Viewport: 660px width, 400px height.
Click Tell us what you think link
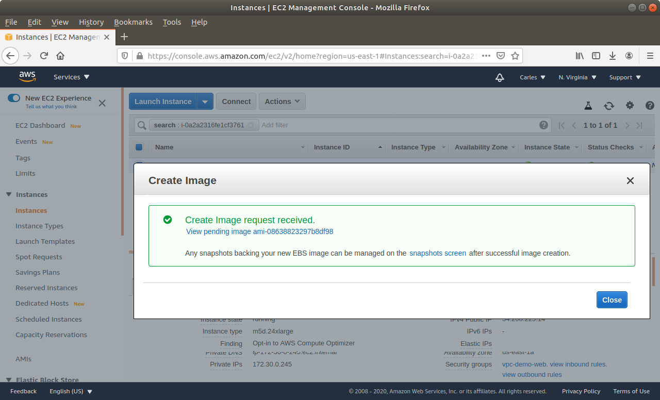click(x=52, y=107)
